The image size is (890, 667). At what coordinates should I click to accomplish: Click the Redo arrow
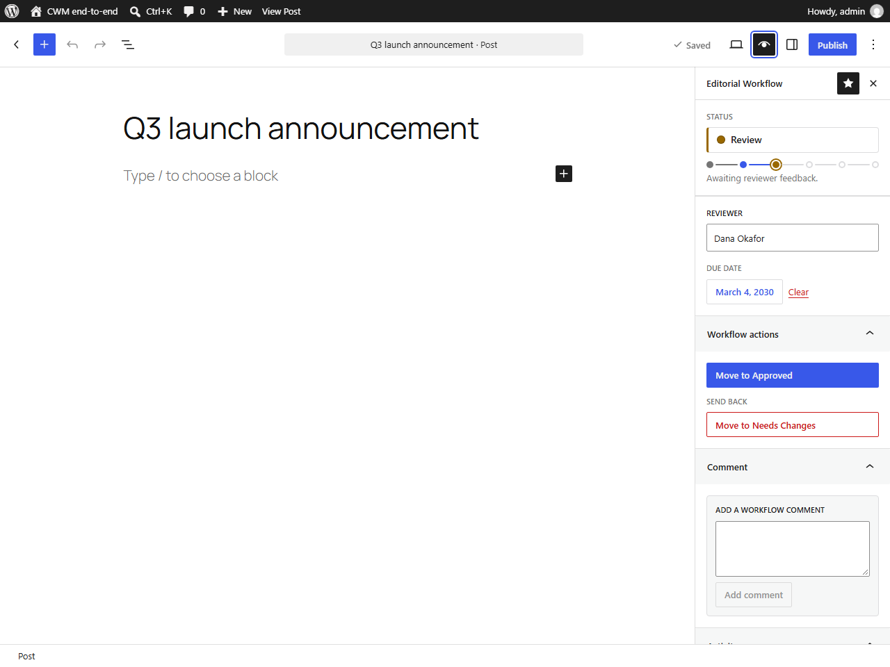coord(100,44)
